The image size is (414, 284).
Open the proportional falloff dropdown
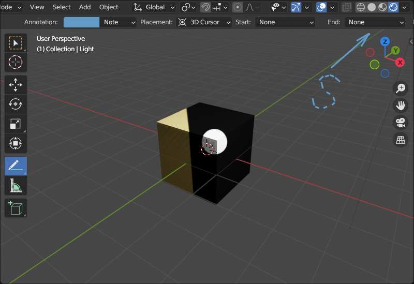click(252, 7)
